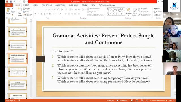Screen dimensions: 181x102
Task: Switch to Reading View icon in status bar
Action: coord(142,101)
